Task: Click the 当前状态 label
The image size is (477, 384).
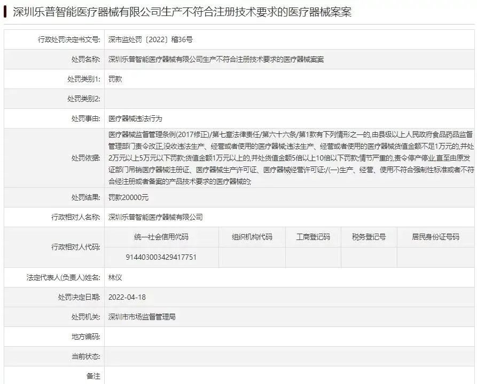Action: (86, 356)
